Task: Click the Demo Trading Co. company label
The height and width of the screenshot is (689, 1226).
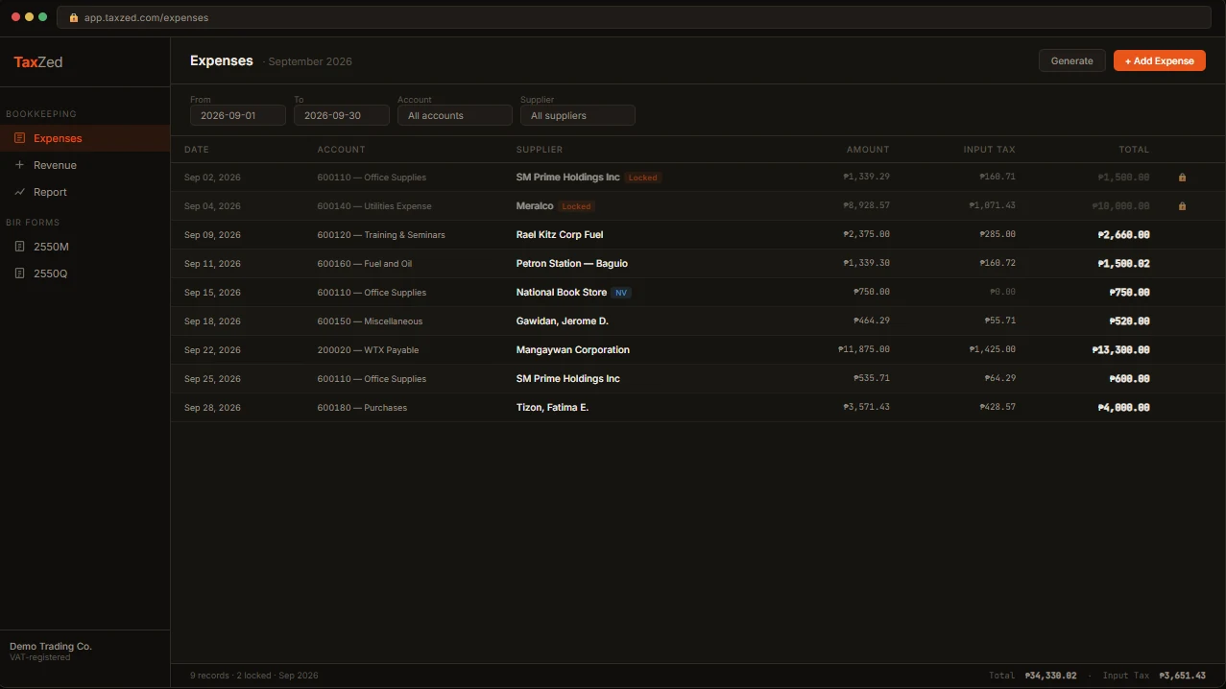Action: click(x=51, y=647)
